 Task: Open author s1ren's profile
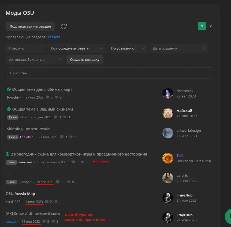coord(24,117)
